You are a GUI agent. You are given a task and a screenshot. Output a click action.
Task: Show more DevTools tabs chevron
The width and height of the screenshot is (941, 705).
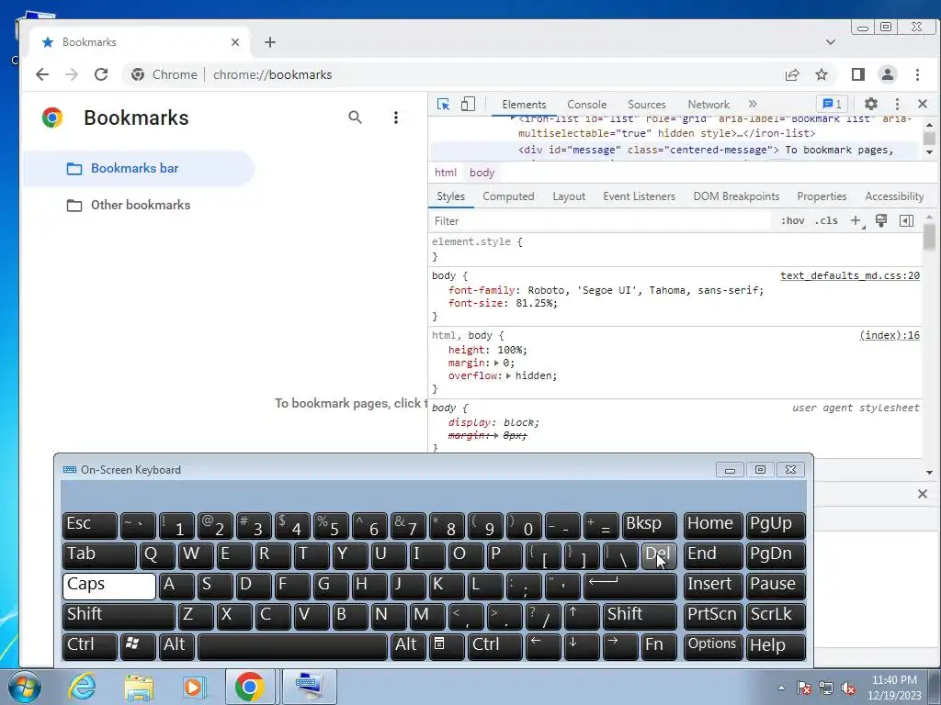[x=753, y=104]
